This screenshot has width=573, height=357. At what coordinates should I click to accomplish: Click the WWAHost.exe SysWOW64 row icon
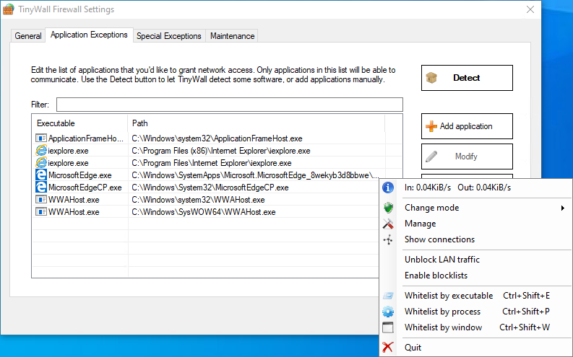point(41,211)
